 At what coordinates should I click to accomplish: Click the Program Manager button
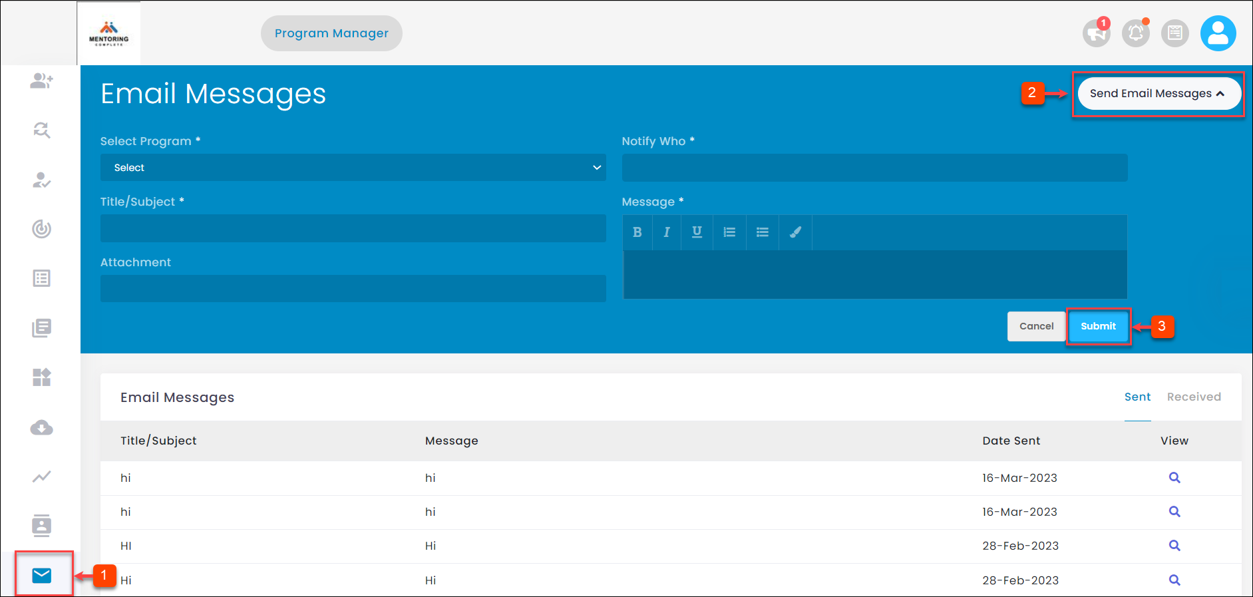331,33
